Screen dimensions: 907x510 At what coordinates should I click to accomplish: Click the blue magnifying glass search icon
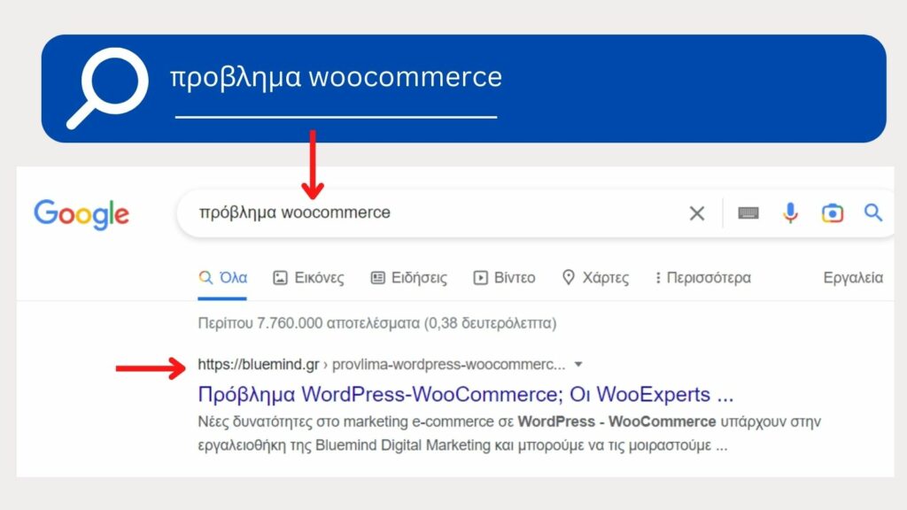pyautogui.click(x=873, y=212)
